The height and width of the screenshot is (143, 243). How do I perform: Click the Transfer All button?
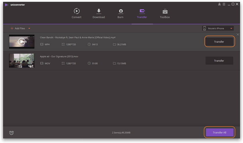[x=219, y=132]
